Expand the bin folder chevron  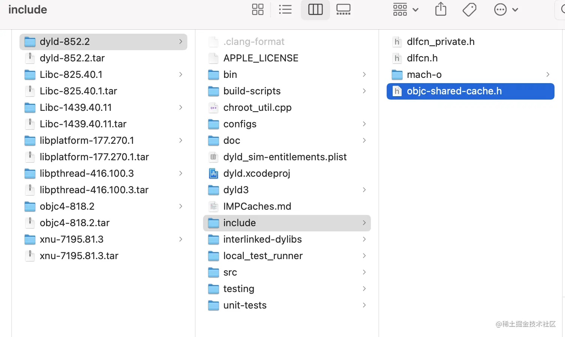click(x=364, y=75)
